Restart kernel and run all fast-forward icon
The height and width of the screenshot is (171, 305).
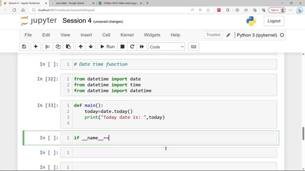point(142,47)
